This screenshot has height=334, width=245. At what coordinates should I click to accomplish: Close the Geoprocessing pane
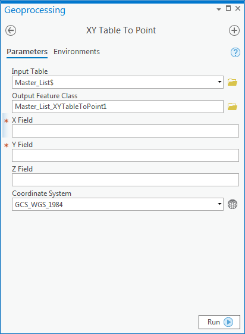[x=238, y=8]
